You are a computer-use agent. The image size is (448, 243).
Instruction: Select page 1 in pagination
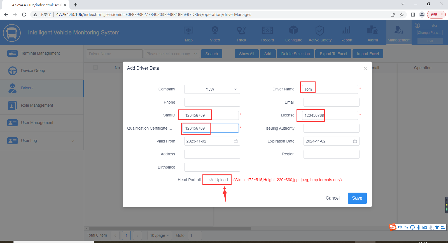click(x=126, y=235)
